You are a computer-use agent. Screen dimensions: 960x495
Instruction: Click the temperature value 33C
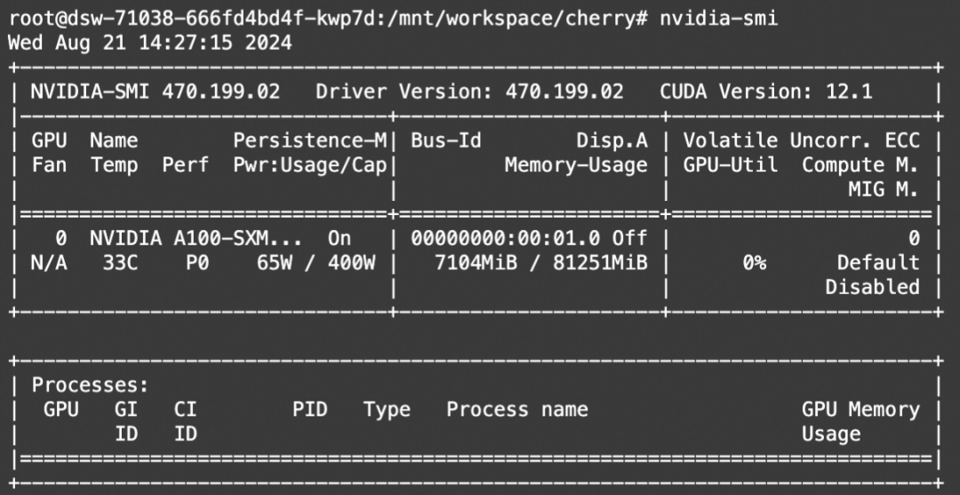120,263
